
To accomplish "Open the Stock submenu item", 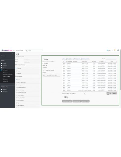I will pos(4,78).
